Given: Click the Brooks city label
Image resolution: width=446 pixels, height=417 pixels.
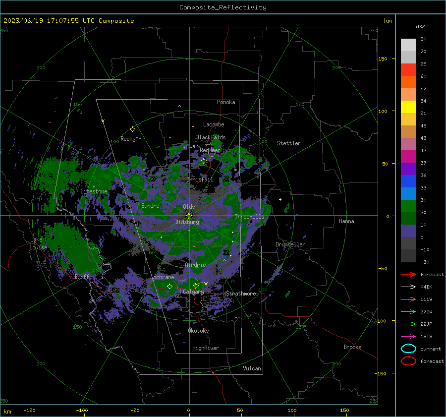Looking at the screenshot, I should pyautogui.click(x=352, y=347).
